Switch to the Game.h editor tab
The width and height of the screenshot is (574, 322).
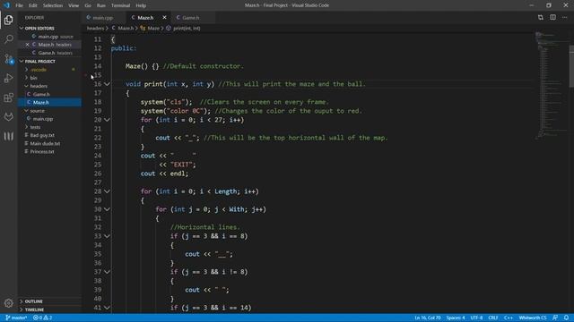tap(190, 18)
